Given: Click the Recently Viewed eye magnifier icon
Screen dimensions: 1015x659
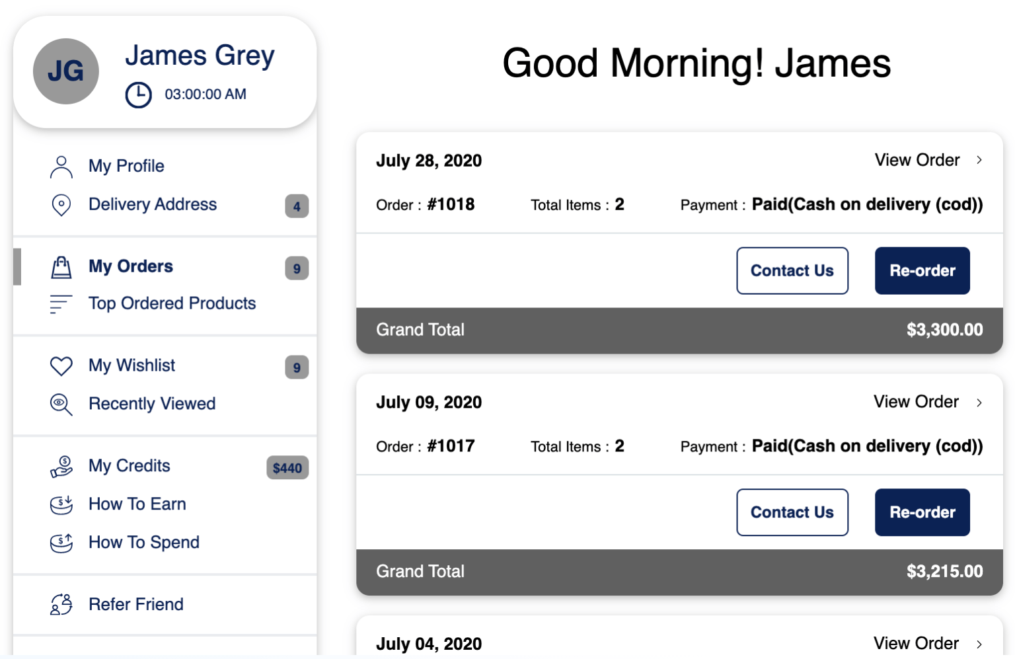Looking at the screenshot, I should click(61, 404).
